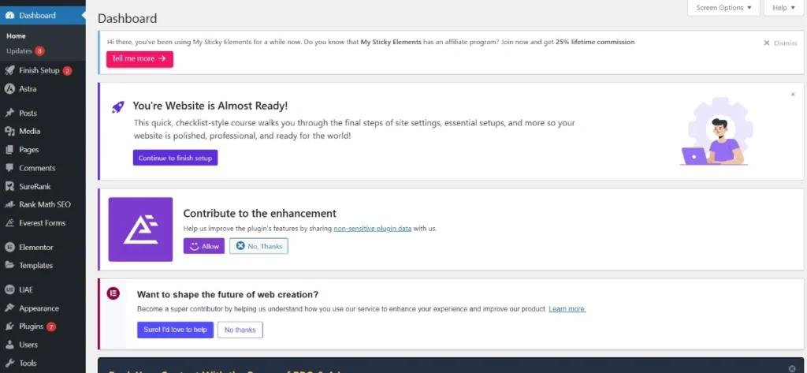Image resolution: width=807 pixels, height=373 pixels.
Task: Click heading Contribute to the enhancement
Action: pyautogui.click(x=259, y=213)
